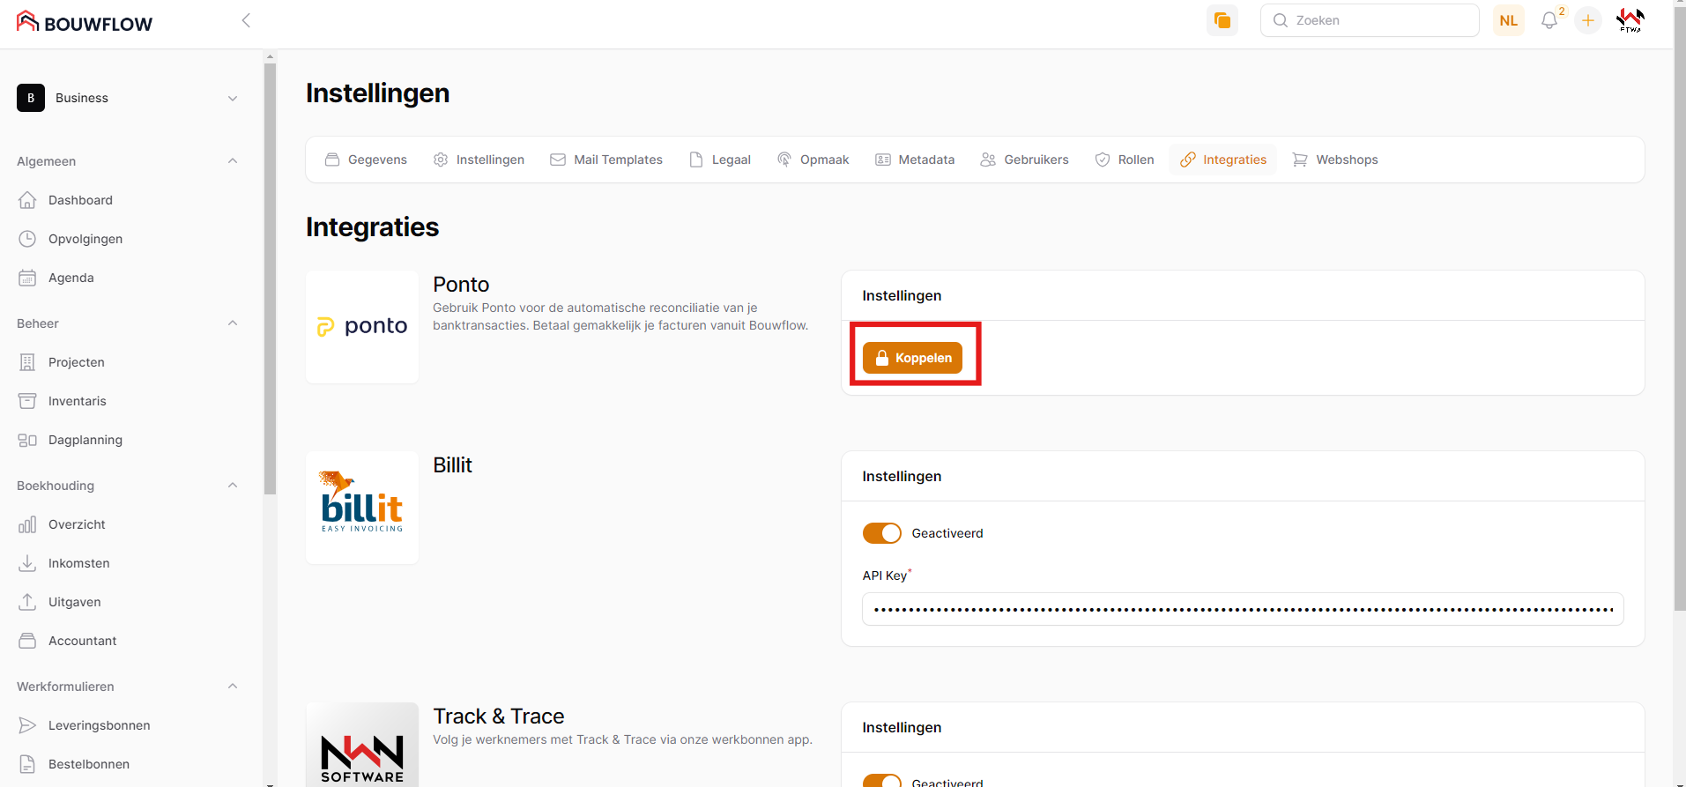The width and height of the screenshot is (1686, 787).
Task: Collapse the Algemeen sidebar section
Action: point(233,161)
